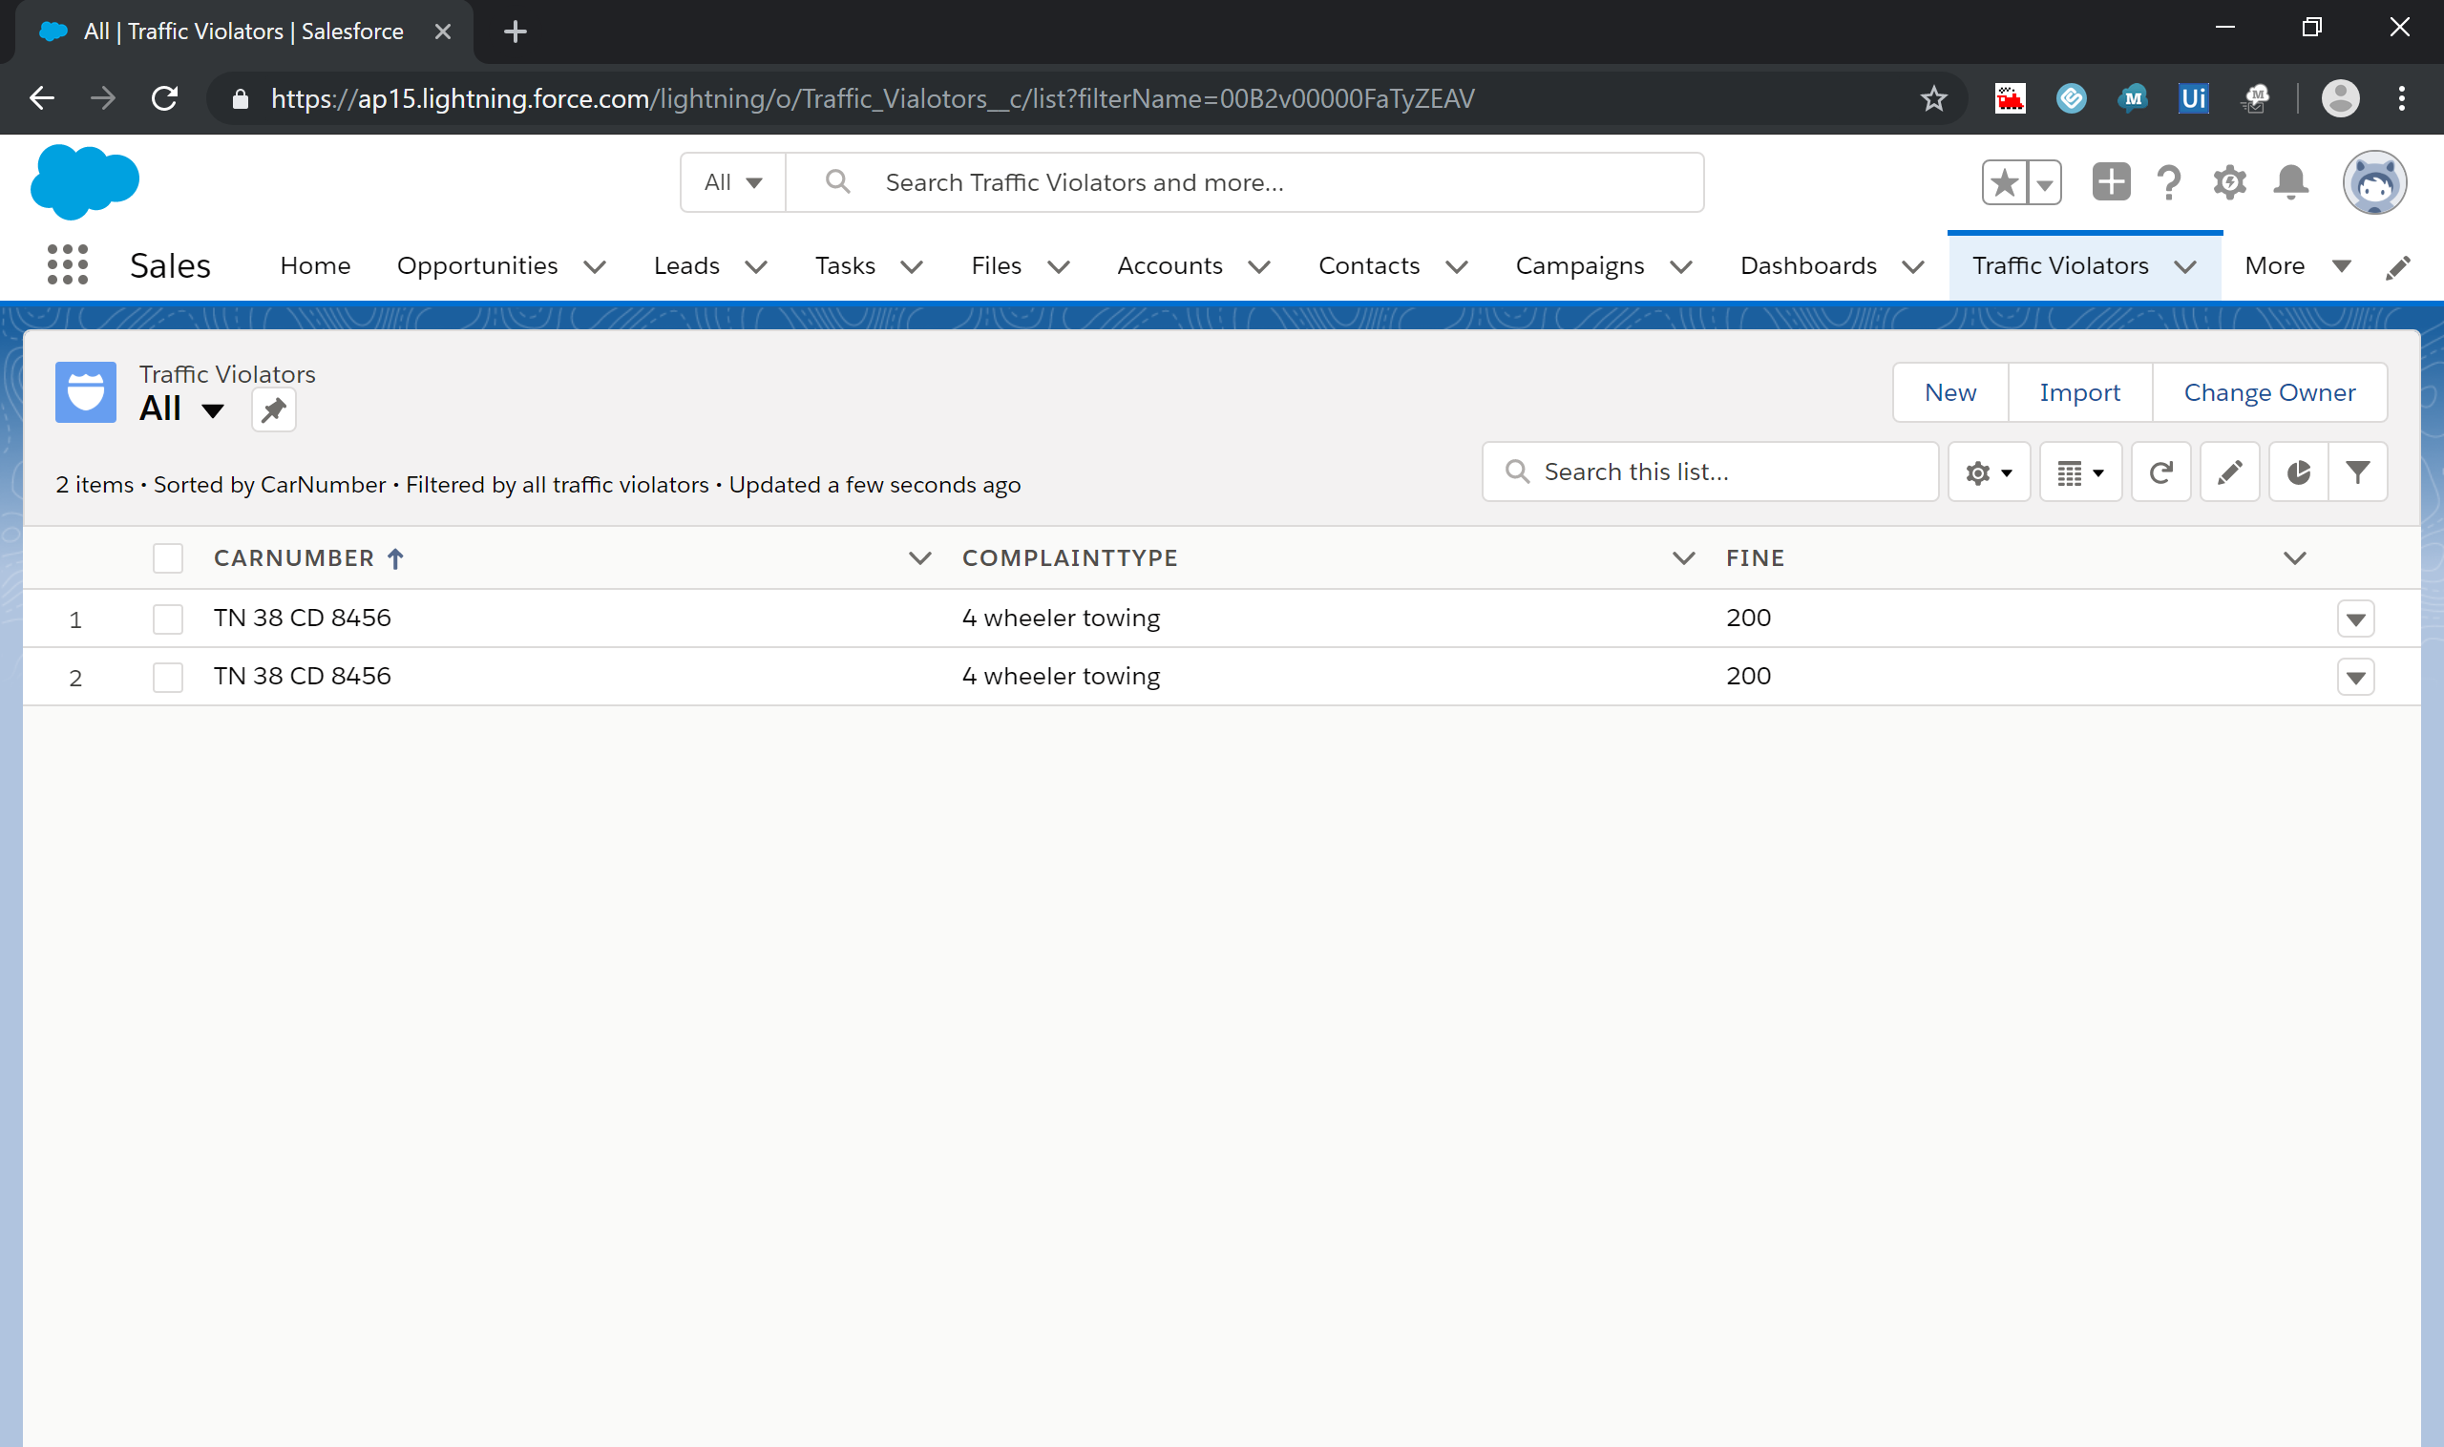Viewport: 2444px width, 1447px height.
Task: Open row 1 actions dropdown arrow
Action: [x=2355, y=619]
